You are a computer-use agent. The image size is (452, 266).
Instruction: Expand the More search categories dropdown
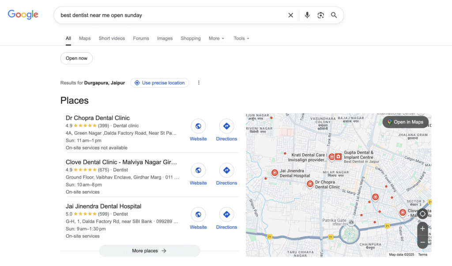[x=216, y=38]
